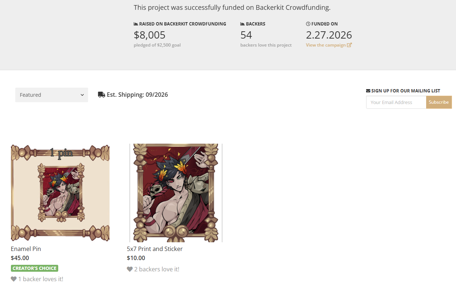Open the Enamel Pin product image
This screenshot has width=456, height=287.
coord(60,193)
